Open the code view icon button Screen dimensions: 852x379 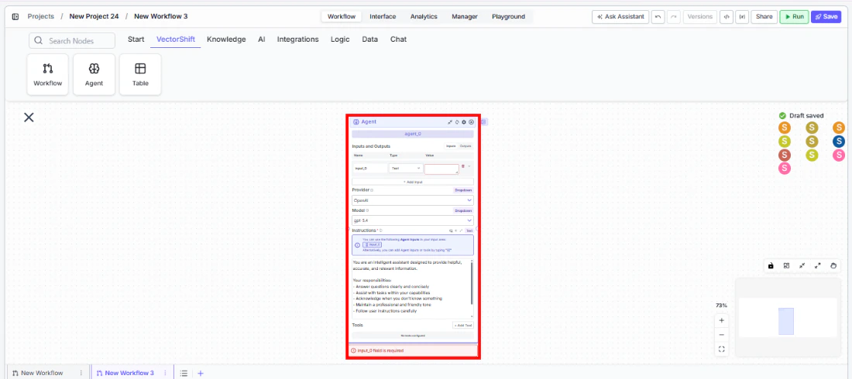tap(727, 17)
